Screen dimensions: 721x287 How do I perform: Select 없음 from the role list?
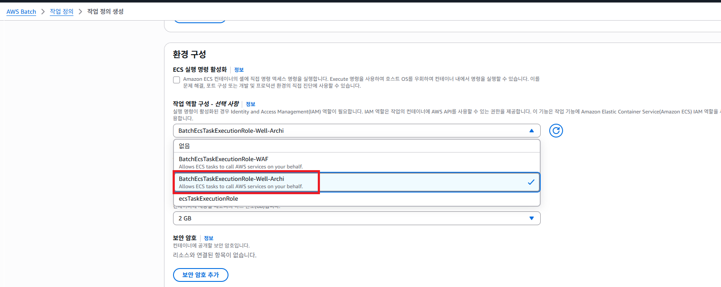click(185, 146)
